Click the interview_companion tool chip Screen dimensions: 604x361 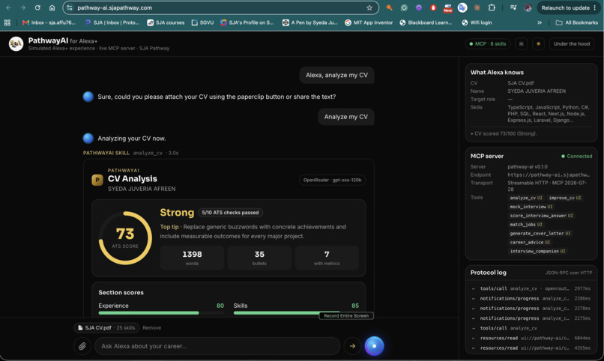tap(537, 251)
